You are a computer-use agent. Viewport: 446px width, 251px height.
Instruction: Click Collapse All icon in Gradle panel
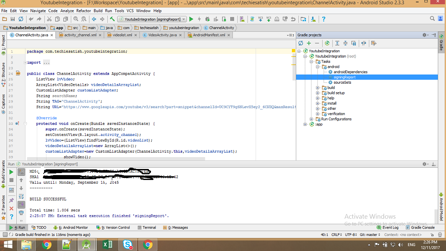345,43
